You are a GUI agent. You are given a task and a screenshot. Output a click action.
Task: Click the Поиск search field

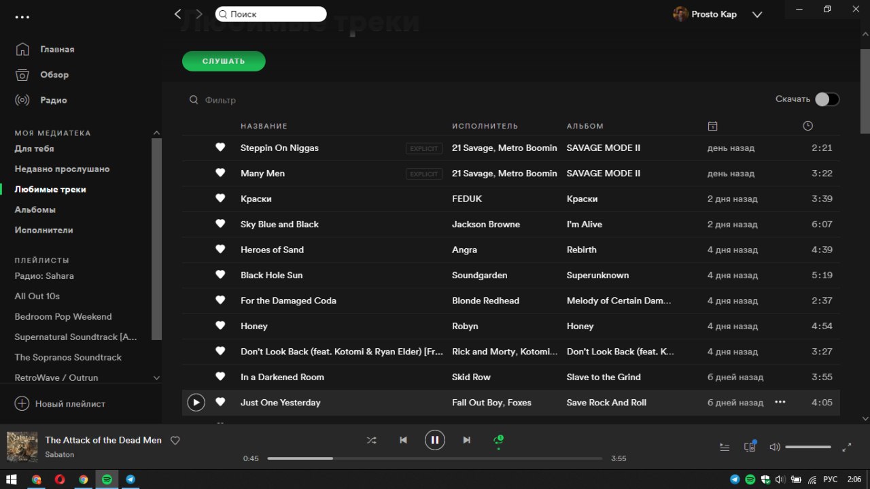(x=271, y=14)
